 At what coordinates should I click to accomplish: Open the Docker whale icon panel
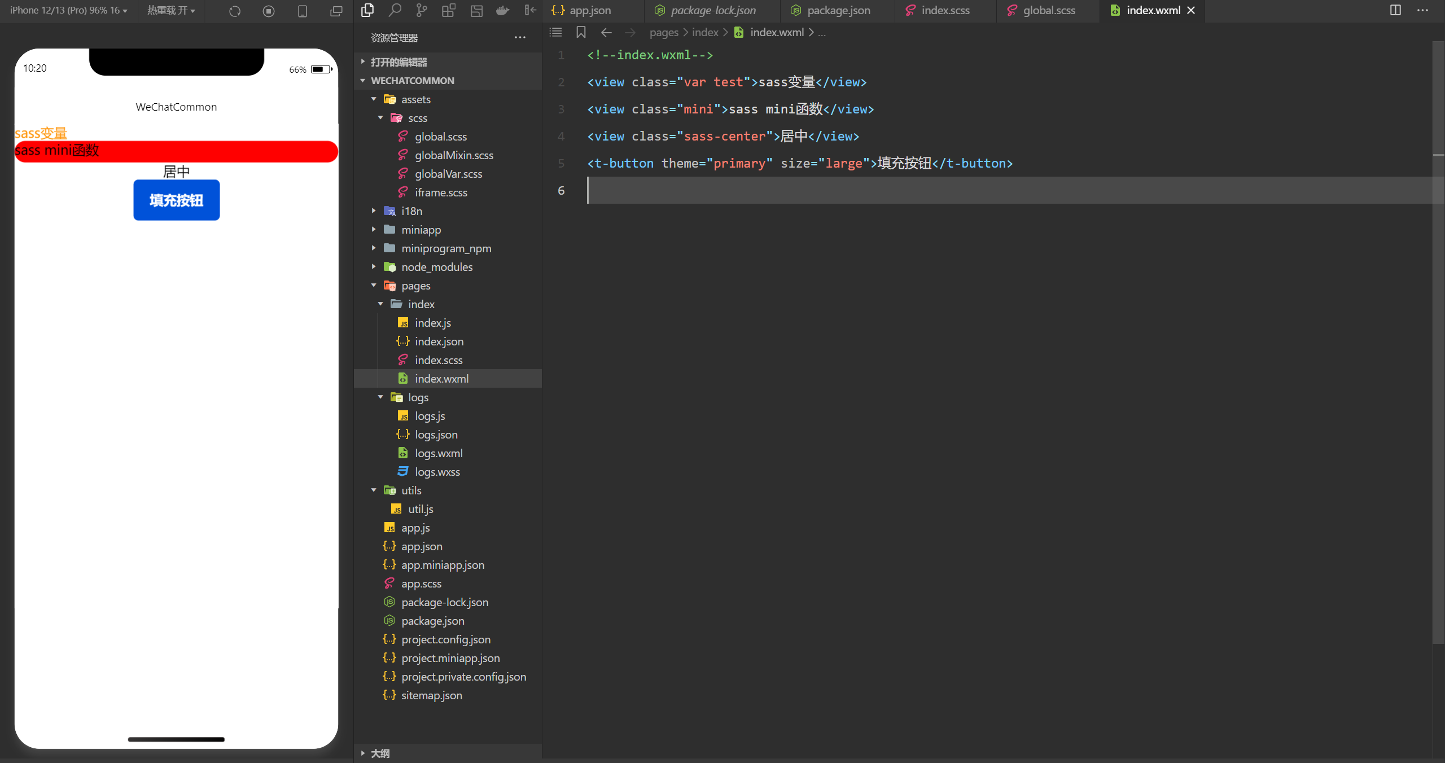(502, 10)
